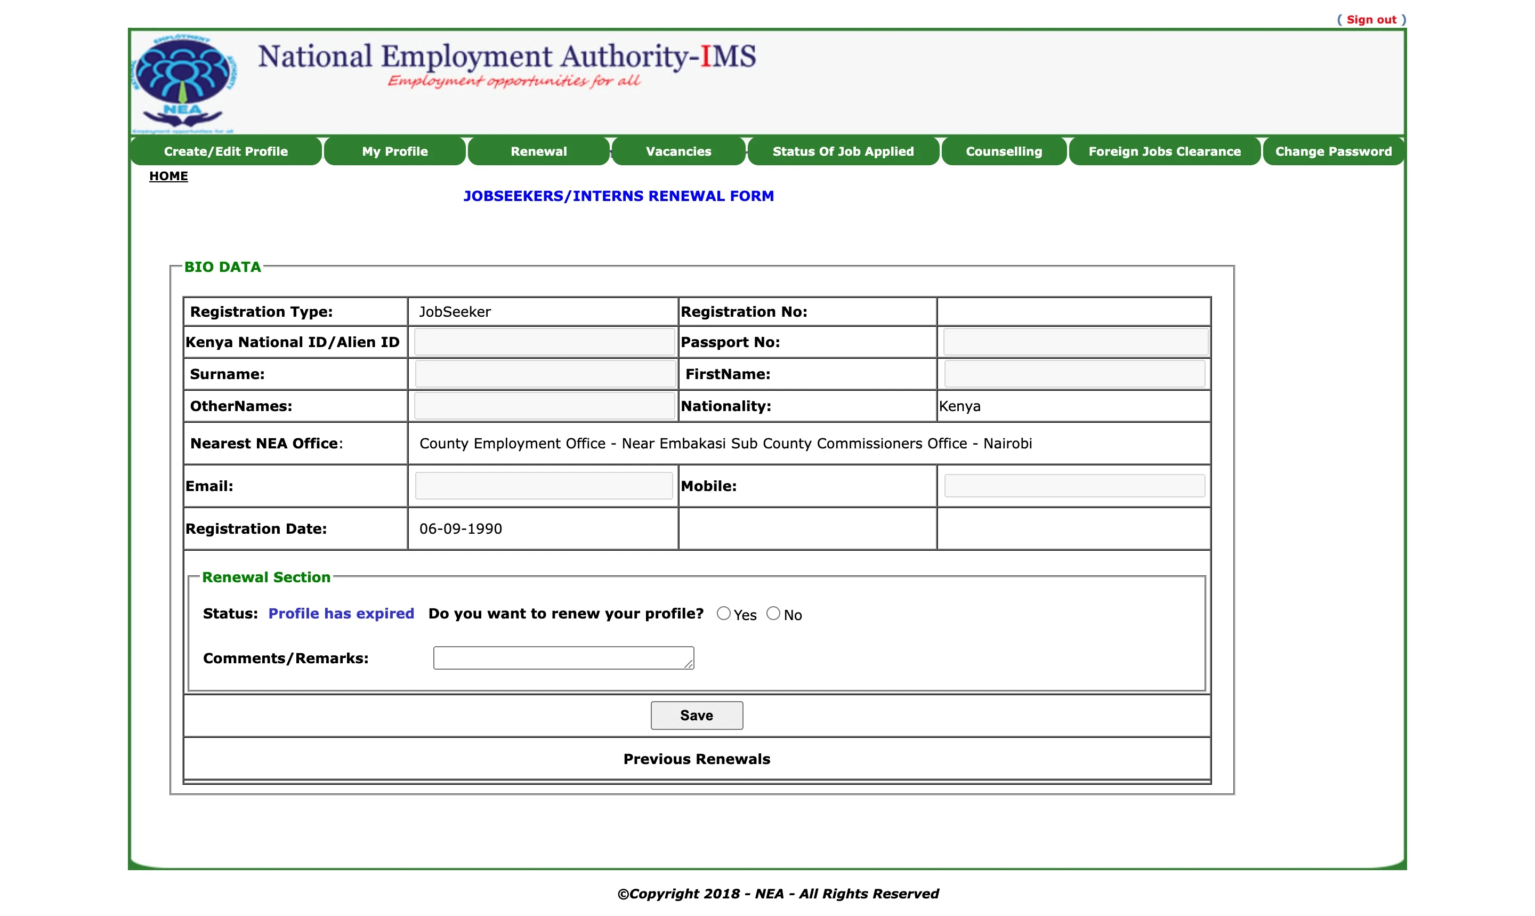Click the Kenya nationality value
1535x916 pixels.
[959, 406]
